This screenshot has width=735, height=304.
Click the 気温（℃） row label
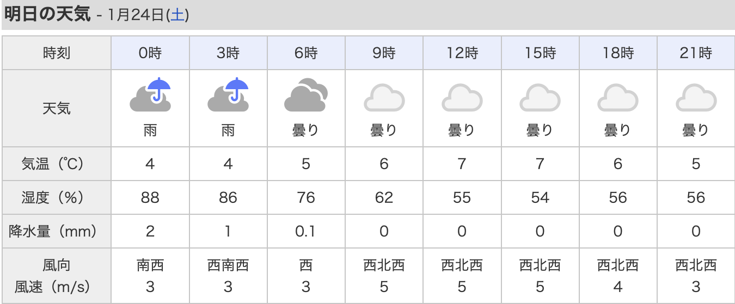tap(57, 164)
